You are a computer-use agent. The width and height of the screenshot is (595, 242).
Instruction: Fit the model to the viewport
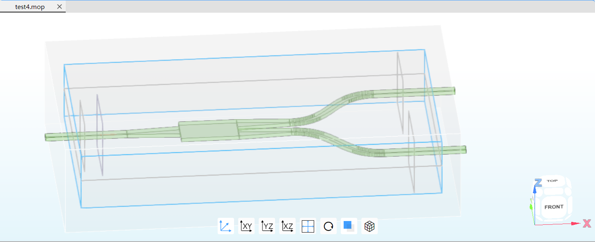tap(308, 226)
